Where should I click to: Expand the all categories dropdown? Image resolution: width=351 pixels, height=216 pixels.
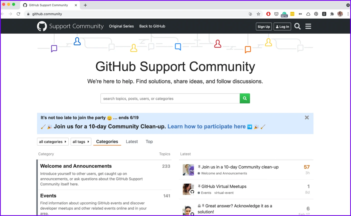[x=53, y=142]
